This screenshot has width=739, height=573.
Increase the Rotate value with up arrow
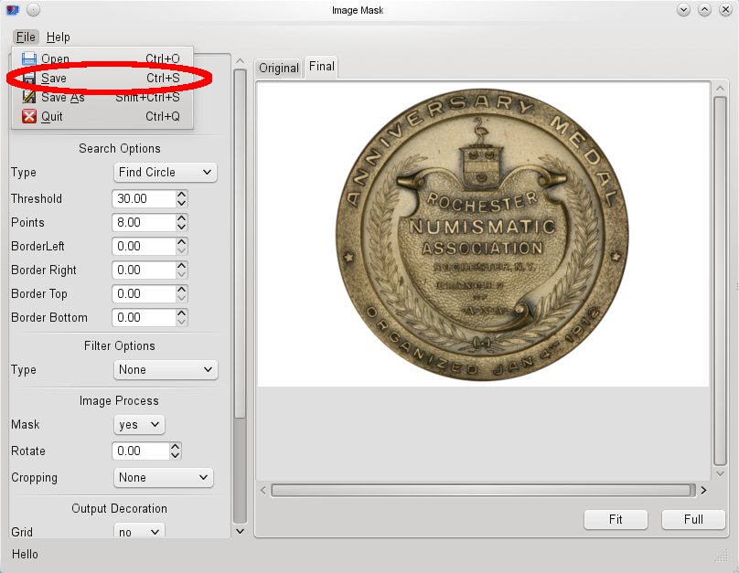176,446
